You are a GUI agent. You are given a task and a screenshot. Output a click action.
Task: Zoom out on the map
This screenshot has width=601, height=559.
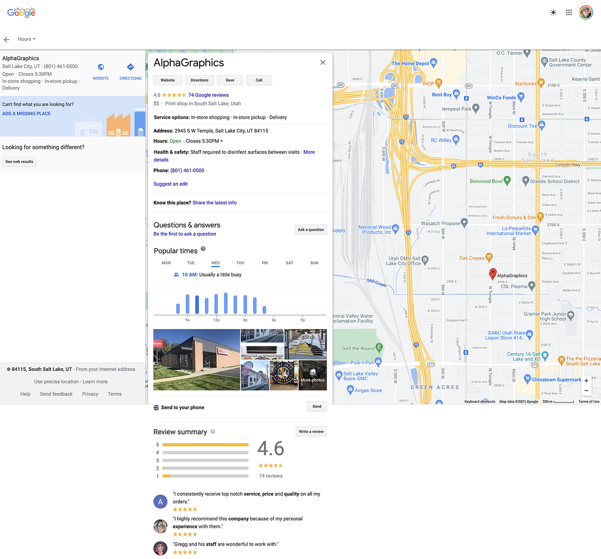click(587, 391)
